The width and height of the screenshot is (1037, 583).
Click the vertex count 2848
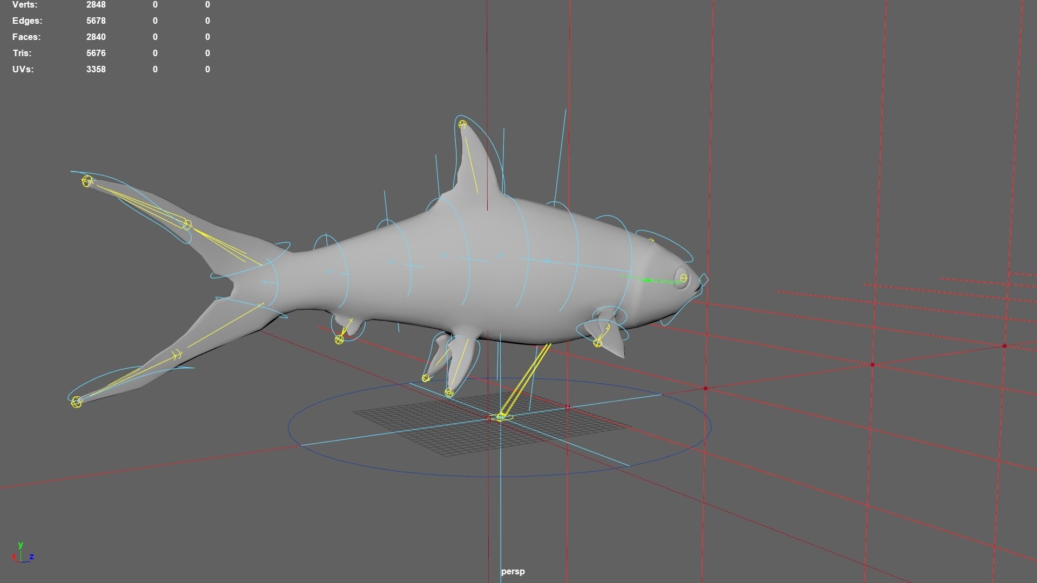pos(96,5)
